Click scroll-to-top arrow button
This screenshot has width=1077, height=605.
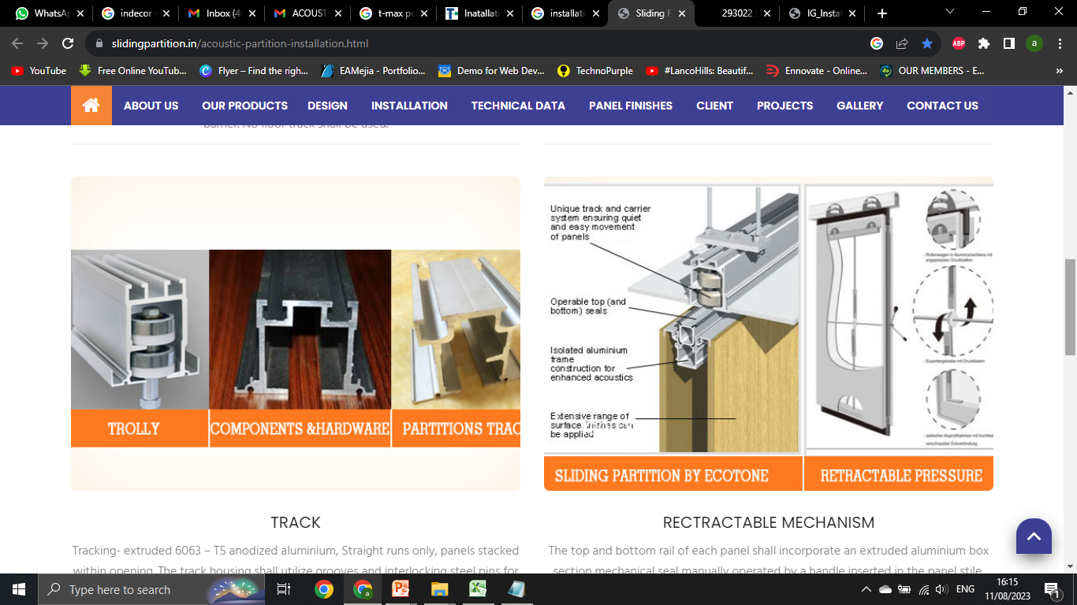point(1034,536)
